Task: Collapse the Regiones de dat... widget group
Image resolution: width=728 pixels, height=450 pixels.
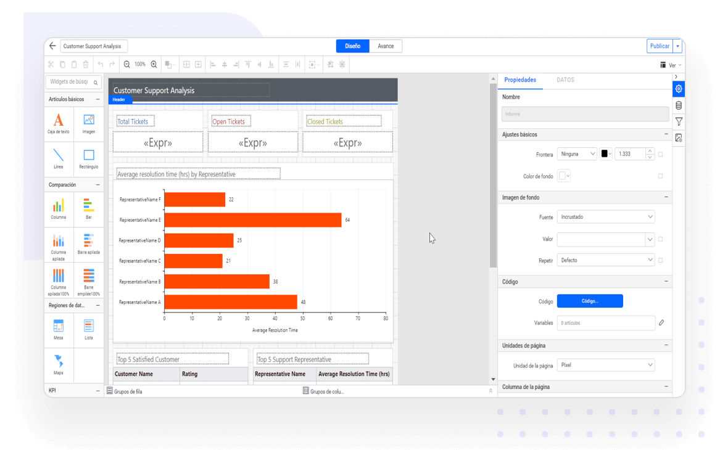Action: [x=98, y=305]
